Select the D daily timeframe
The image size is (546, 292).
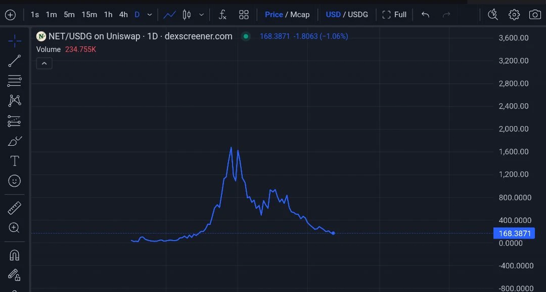[137, 15]
